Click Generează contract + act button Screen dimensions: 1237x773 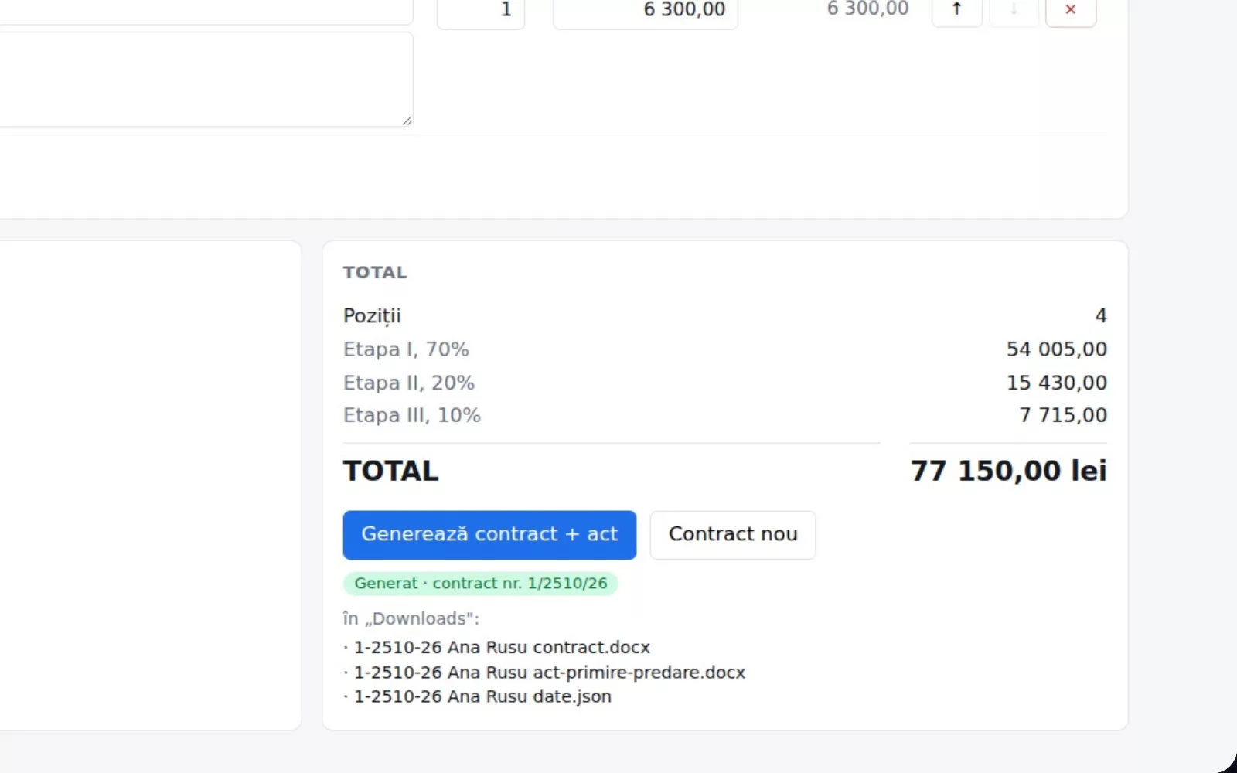489,534
